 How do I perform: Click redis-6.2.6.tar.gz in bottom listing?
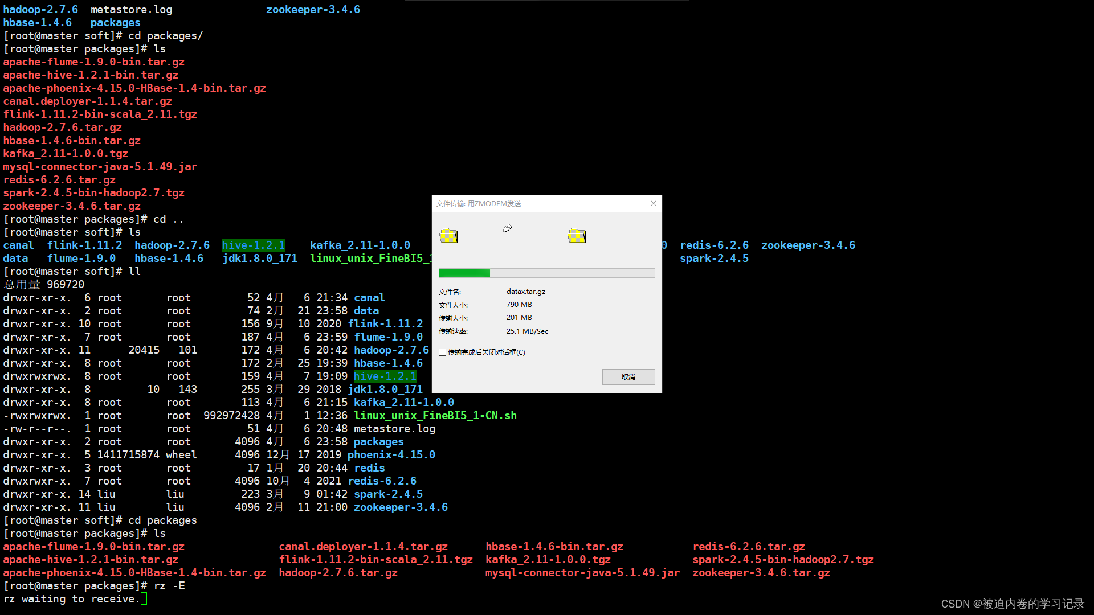tap(749, 547)
